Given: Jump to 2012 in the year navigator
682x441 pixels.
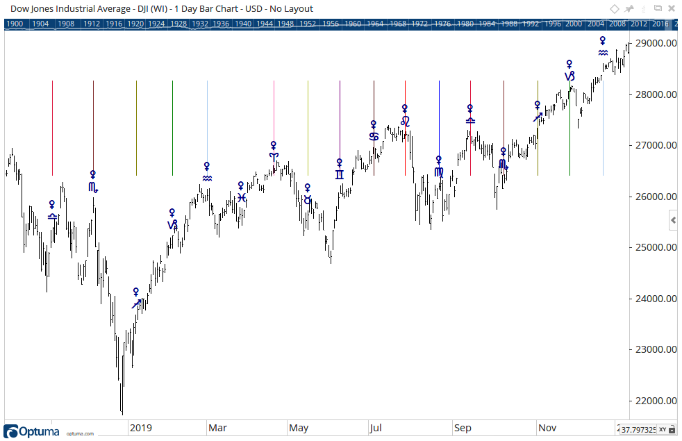Looking at the screenshot, I should (x=639, y=24).
